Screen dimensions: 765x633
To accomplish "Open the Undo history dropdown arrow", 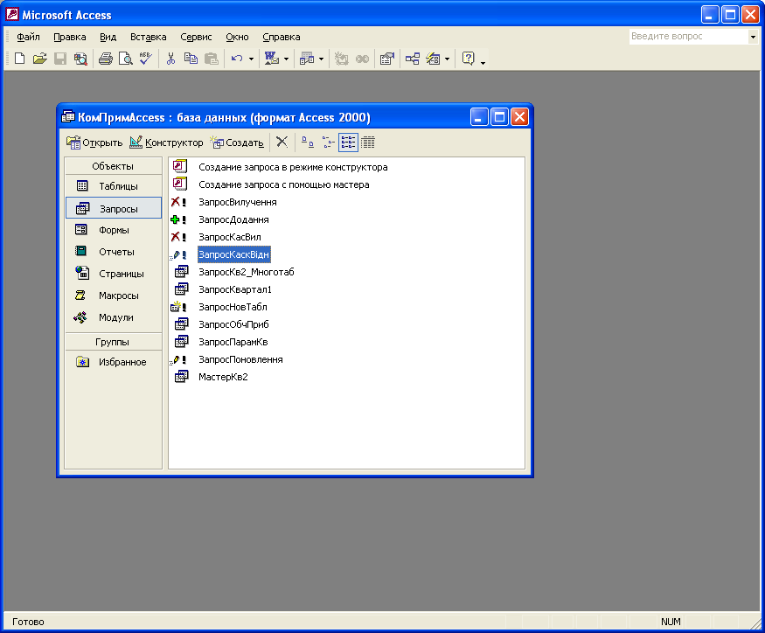I will click(x=251, y=59).
